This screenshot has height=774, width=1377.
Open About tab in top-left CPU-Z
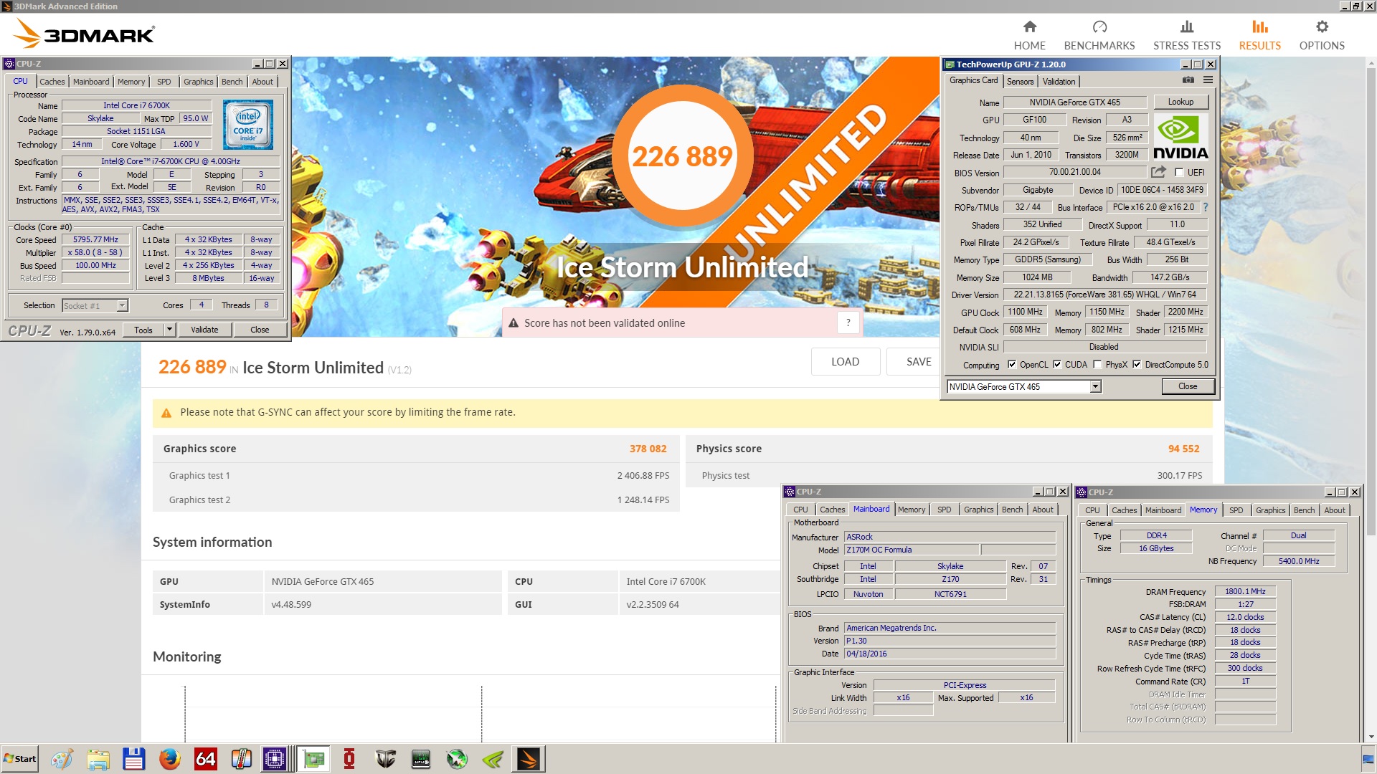click(262, 82)
